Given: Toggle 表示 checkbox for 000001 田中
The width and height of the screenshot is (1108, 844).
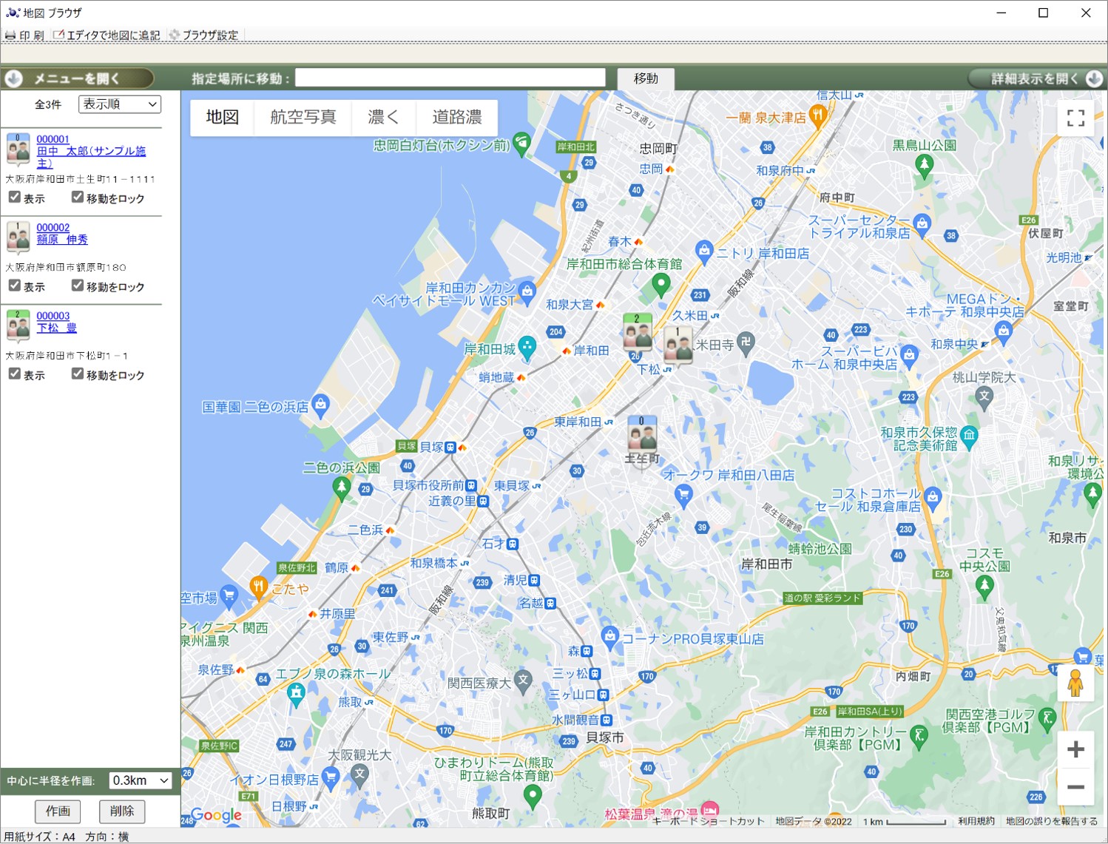Looking at the screenshot, I should [x=14, y=197].
